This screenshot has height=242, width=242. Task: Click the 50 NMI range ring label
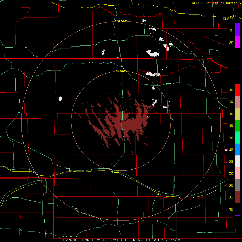click(121, 71)
